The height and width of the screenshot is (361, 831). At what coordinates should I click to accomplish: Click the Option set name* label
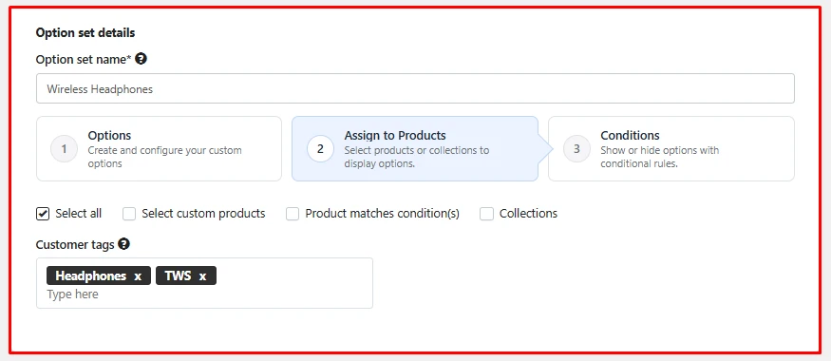click(84, 59)
